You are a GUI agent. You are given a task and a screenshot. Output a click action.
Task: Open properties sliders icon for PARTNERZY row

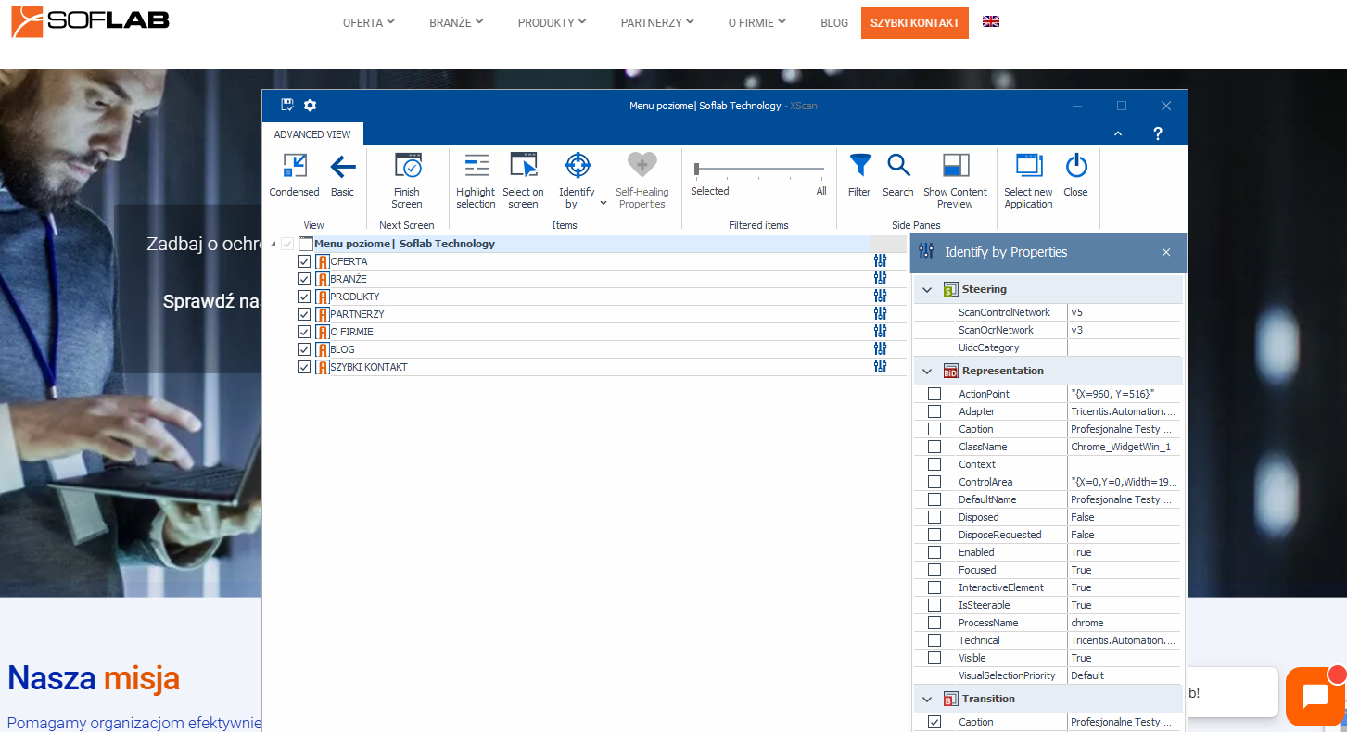pyautogui.click(x=881, y=314)
